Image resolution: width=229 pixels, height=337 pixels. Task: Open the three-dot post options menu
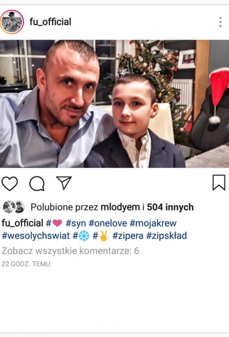(221, 22)
